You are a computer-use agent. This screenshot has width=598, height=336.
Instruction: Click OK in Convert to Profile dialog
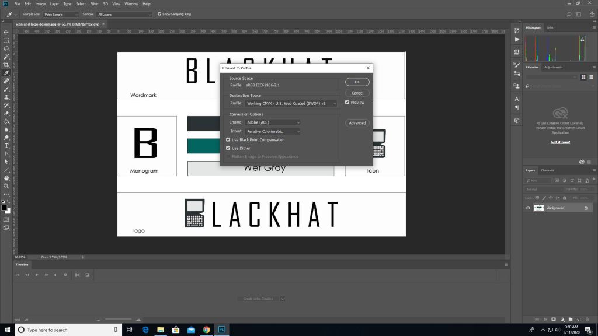357,82
